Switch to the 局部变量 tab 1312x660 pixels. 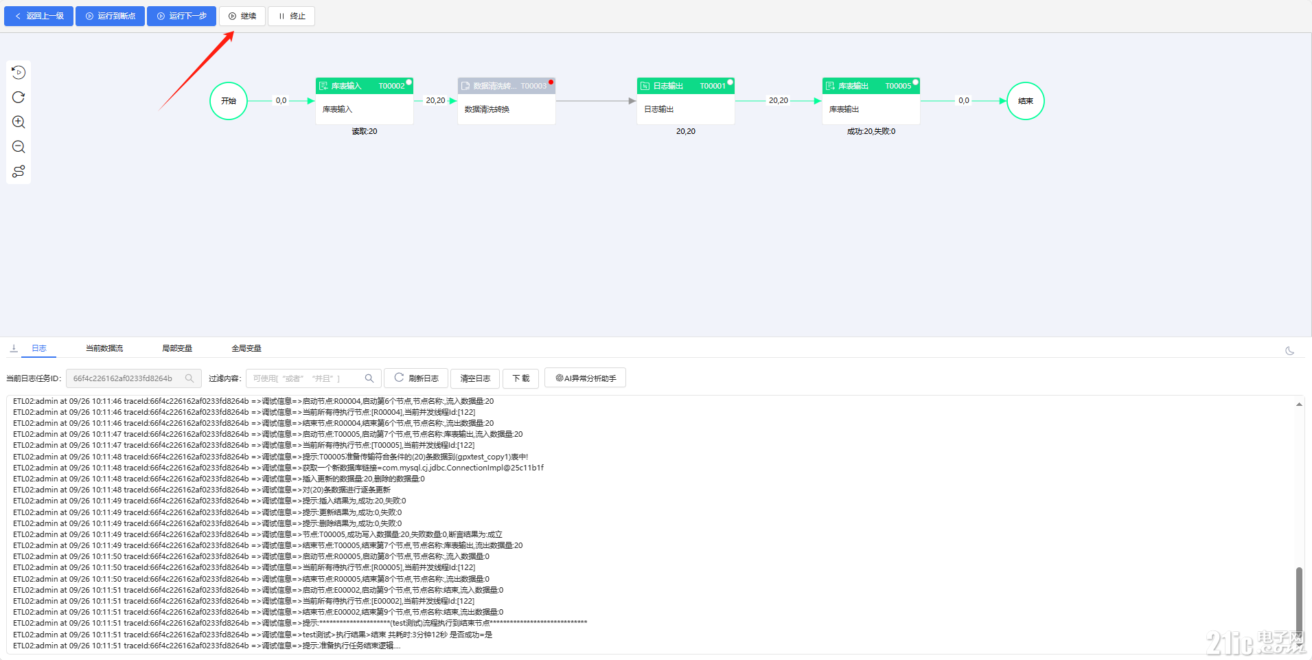[177, 348]
